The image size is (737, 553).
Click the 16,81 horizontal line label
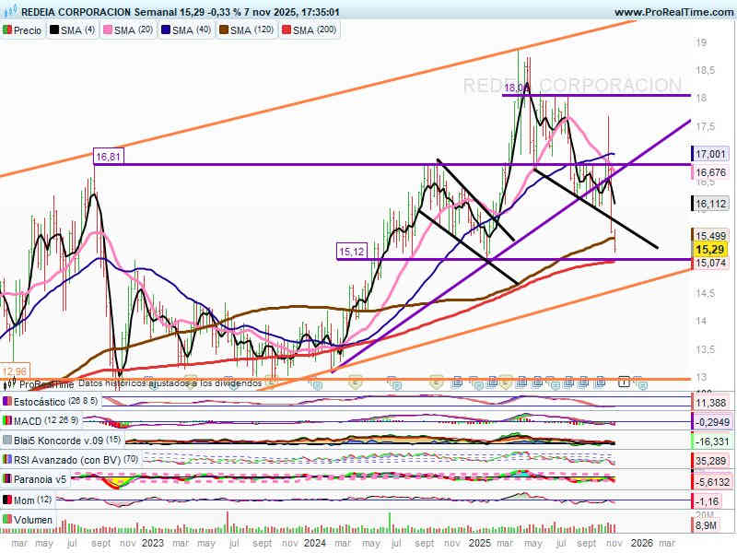pos(108,158)
